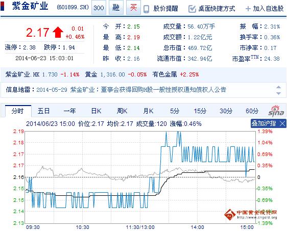This screenshot has height=231, width=287.
Task: Open the 股价提醒 price alert link
Action: 165,9
